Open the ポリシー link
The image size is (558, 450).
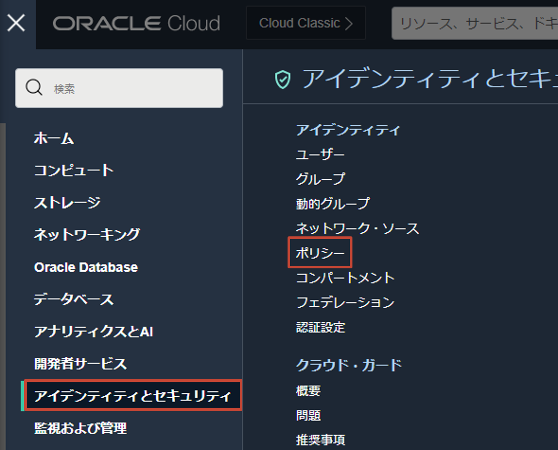320,253
